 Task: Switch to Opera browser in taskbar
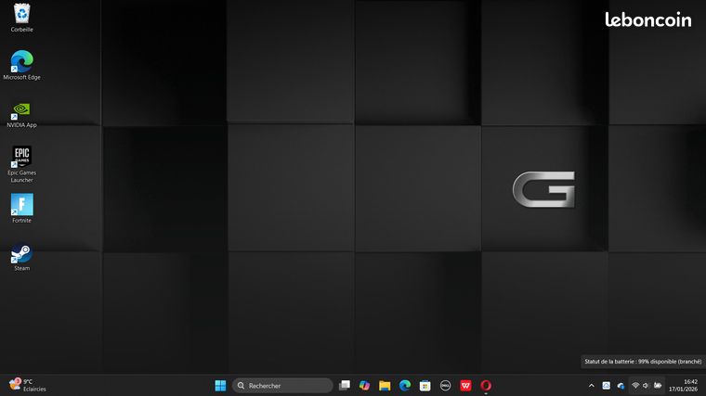pyautogui.click(x=486, y=385)
